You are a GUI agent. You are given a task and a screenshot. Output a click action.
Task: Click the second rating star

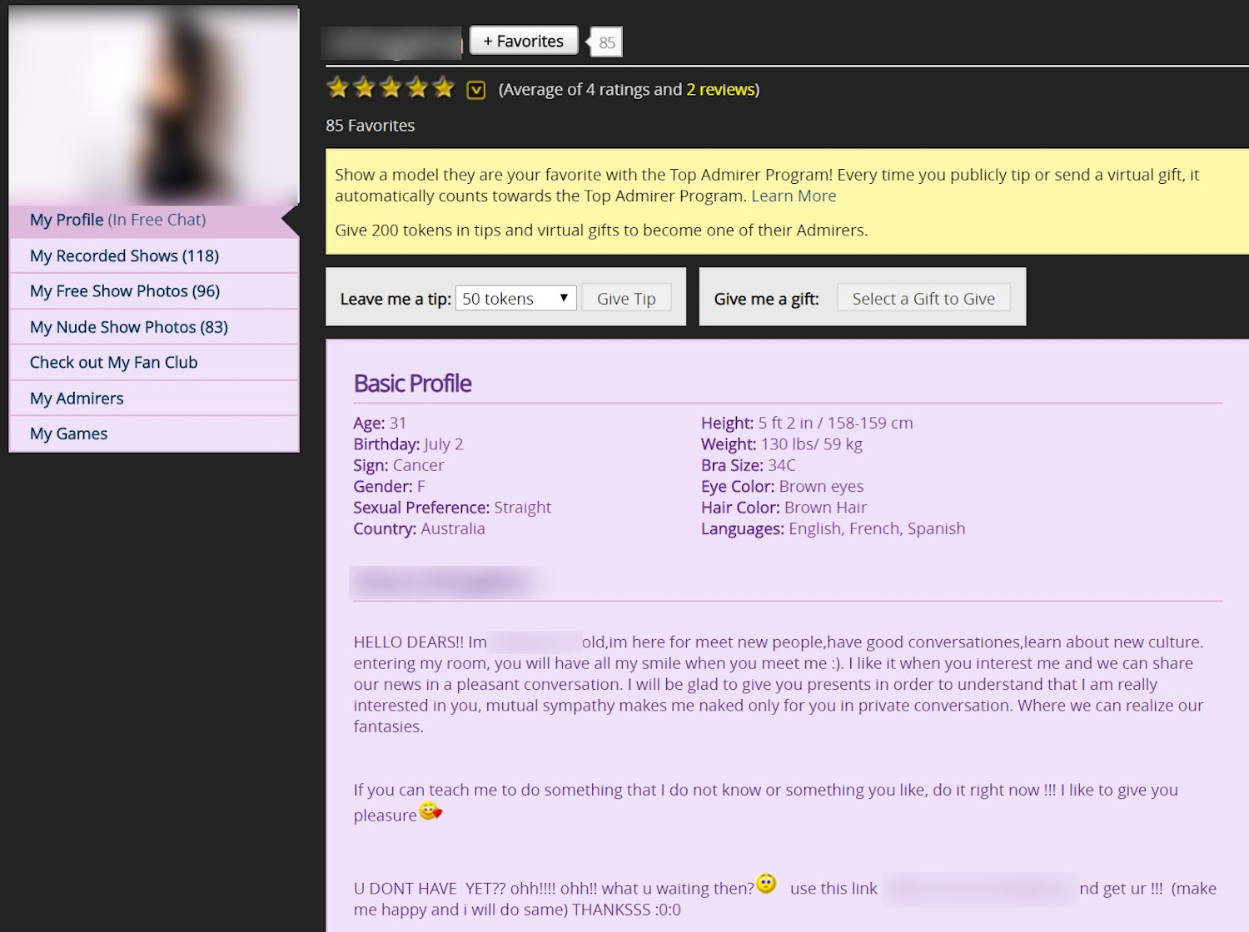coord(364,87)
